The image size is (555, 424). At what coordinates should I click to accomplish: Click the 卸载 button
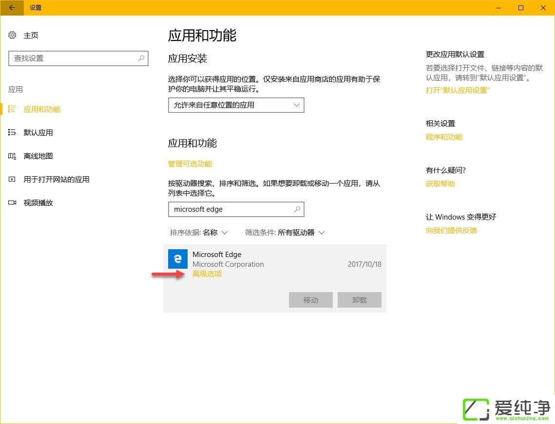[359, 300]
